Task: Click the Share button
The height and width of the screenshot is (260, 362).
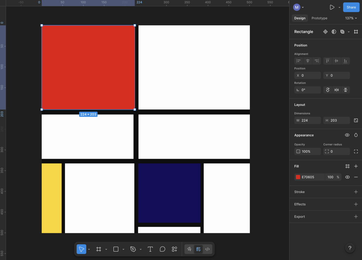Action: [x=351, y=7]
